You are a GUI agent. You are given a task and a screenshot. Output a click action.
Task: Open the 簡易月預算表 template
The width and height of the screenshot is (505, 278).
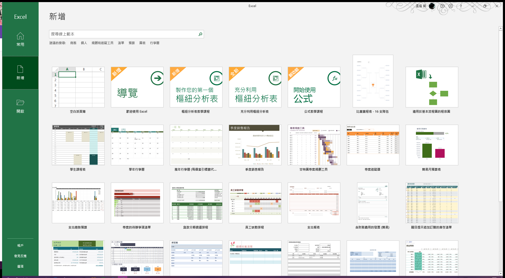click(432, 145)
